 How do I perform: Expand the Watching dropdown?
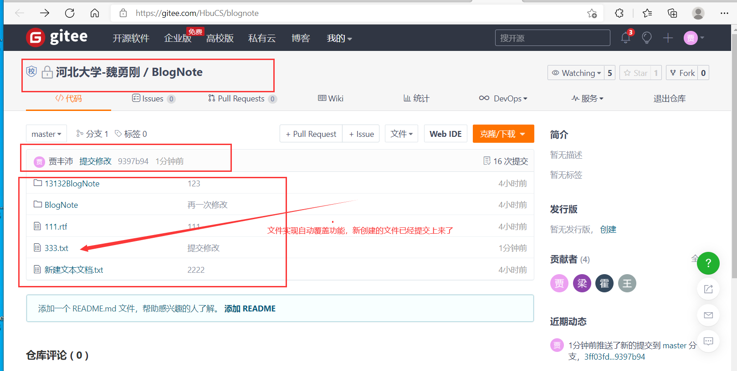coord(576,73)
